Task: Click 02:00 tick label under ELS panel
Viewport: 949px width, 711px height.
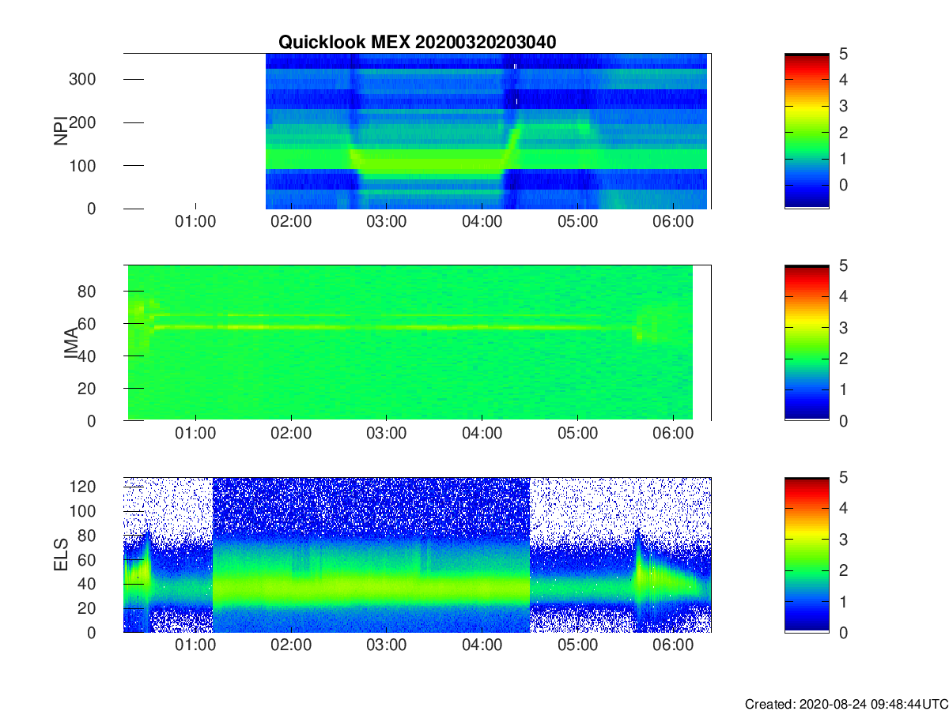Action: pos(291,645)
